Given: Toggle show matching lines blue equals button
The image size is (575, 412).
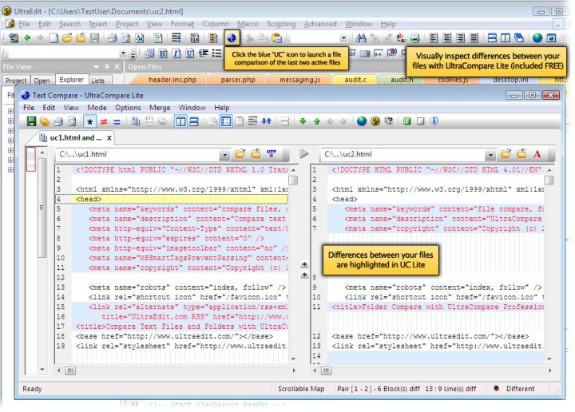Looking at the screenshot, I should point(117,122).
